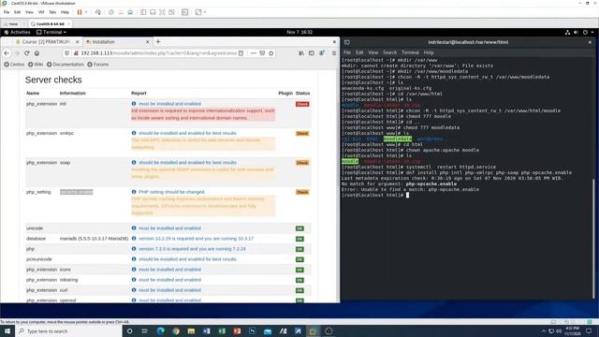Click GNOME volume icon in top bar
Viewport: 599px width, 337px height.
point(577,33)
